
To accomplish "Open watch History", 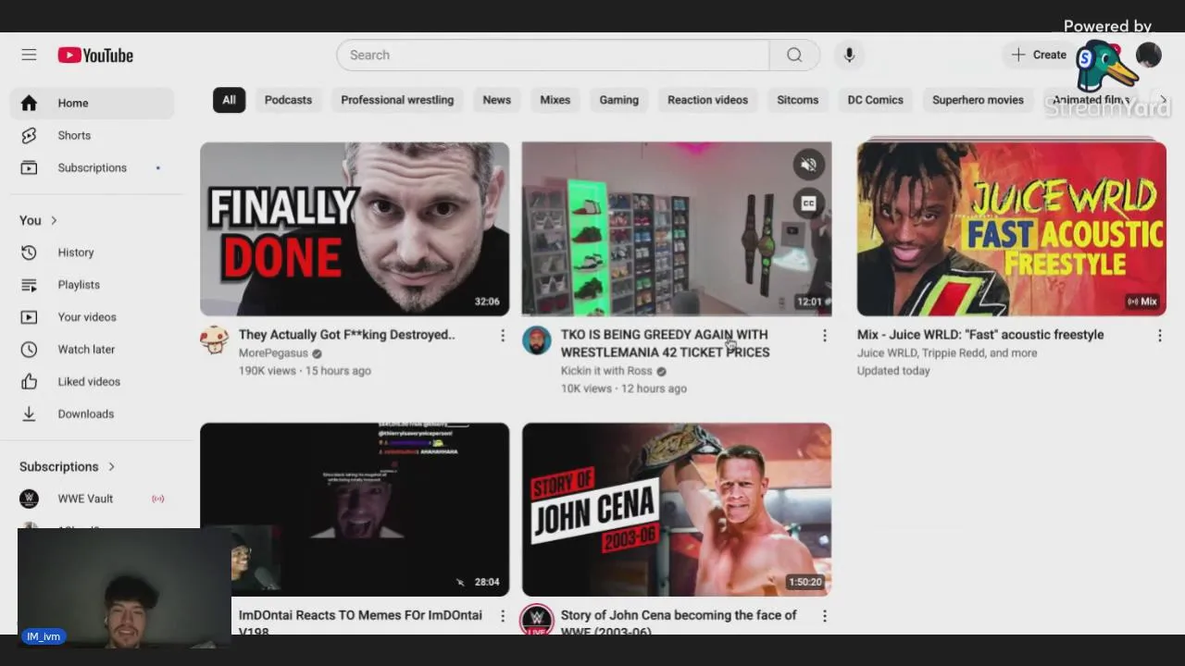I will (x=92, y=253).
